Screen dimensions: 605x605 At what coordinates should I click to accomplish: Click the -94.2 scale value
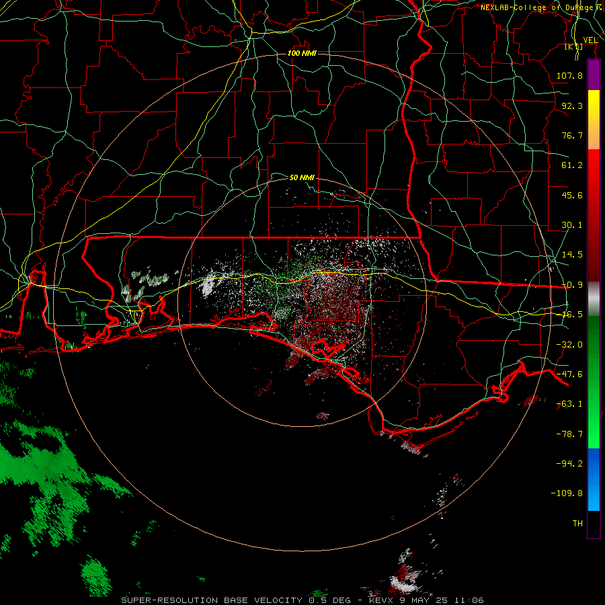[569, 463]
